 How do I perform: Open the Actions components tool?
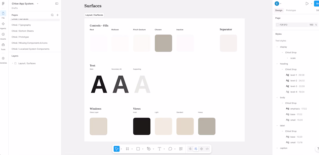(x=181, y=149)
